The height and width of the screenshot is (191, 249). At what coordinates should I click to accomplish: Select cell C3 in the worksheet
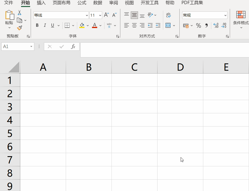click(x=134, y=107)
